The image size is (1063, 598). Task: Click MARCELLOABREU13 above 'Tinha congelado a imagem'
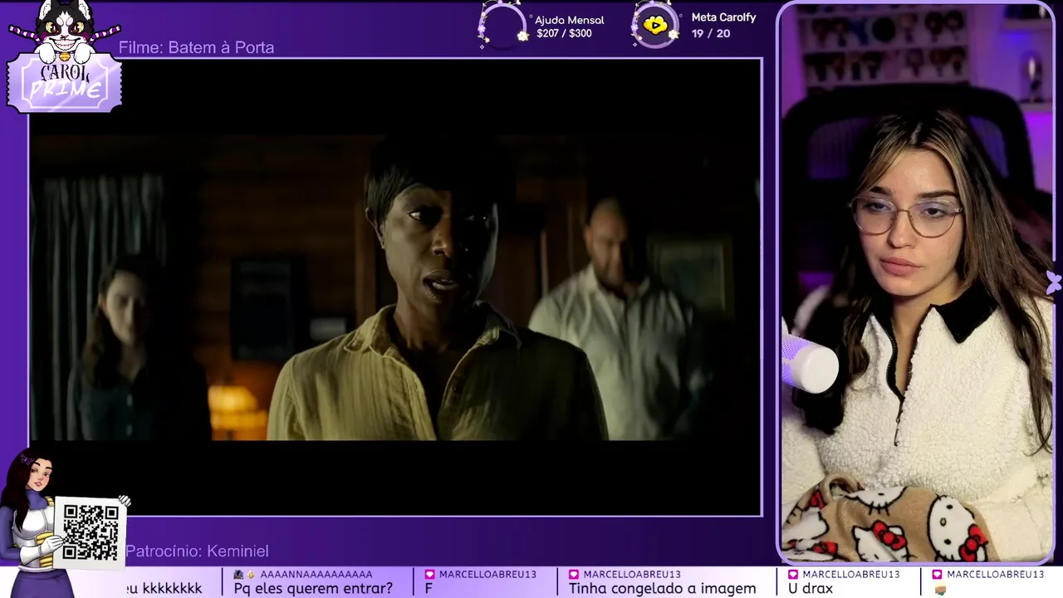[632, 575]
